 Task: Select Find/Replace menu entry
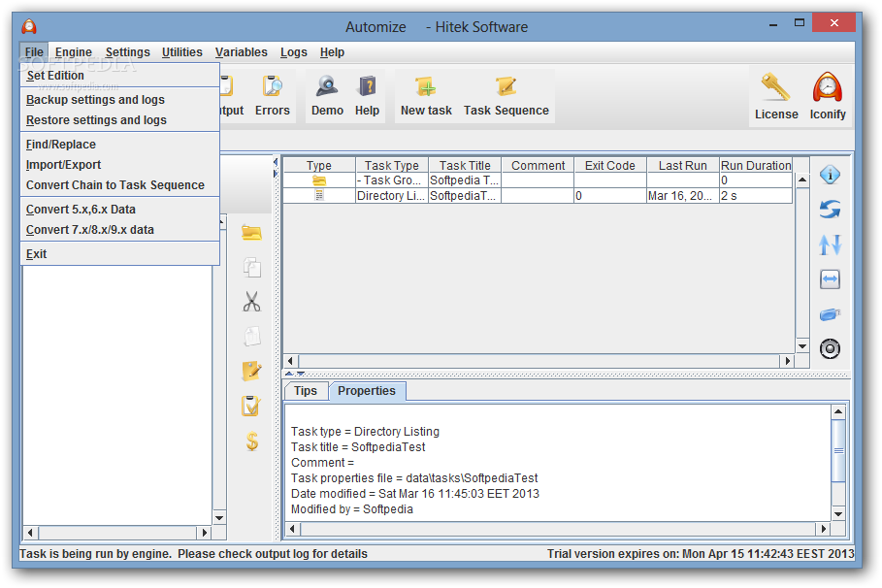tap(119, 144)
